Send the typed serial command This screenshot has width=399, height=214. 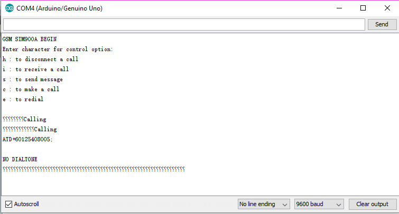(x=382, y=24)
